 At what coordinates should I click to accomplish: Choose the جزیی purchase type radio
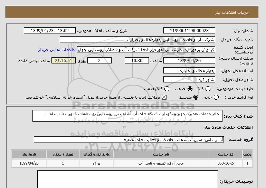coord(216,97)
